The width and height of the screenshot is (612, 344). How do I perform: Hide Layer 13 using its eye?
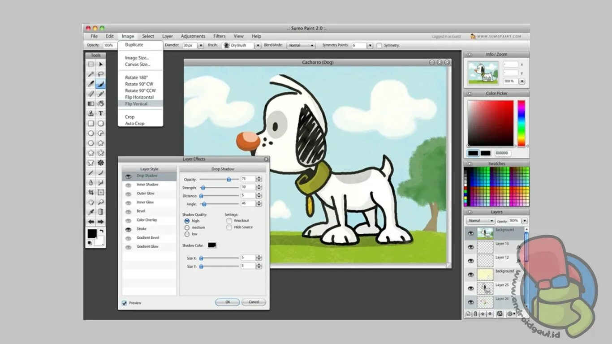[470, 247]
